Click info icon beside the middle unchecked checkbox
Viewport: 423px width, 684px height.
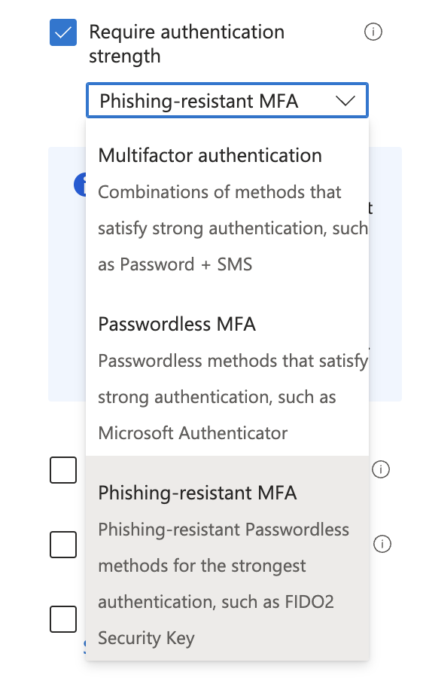(382, 544)
